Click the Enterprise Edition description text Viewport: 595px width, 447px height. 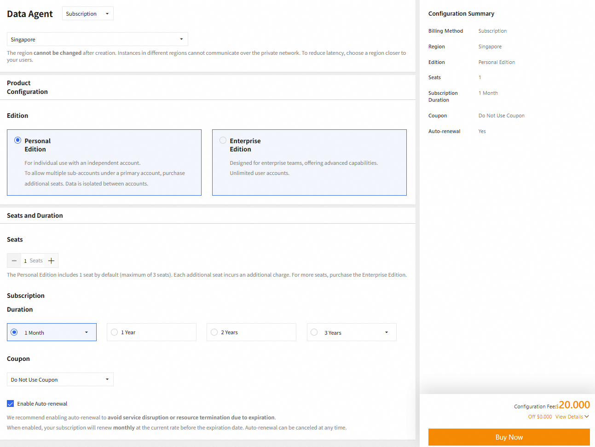tap(304, 168)
